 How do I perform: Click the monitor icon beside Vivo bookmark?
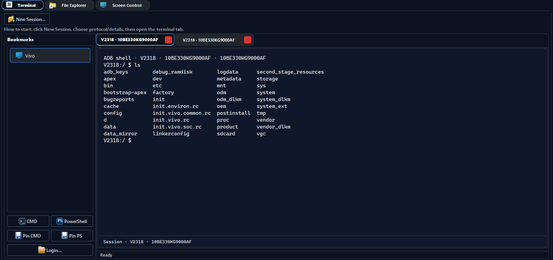point(19,55)
